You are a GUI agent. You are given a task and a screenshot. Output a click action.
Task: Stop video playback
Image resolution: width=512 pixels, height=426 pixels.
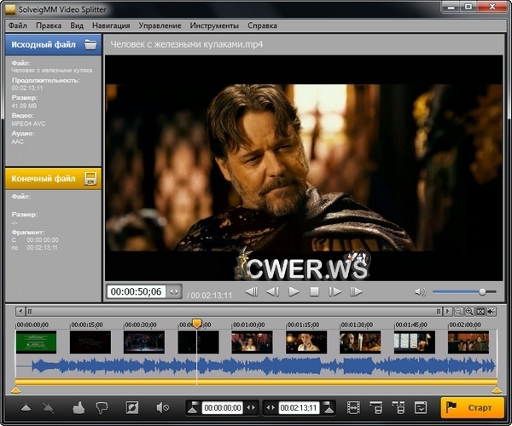pos(314,291)
